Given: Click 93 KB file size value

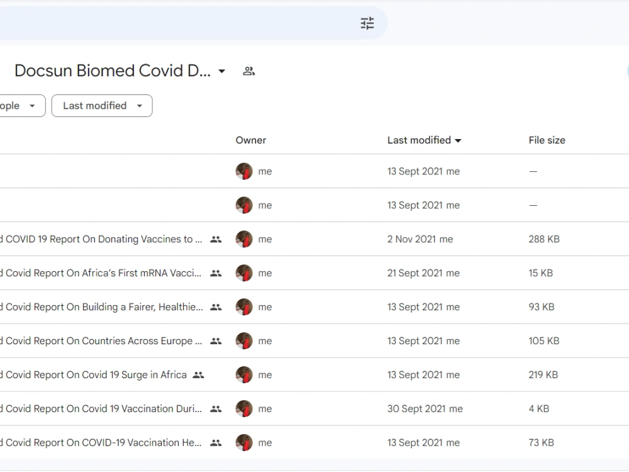Looking at the screenshot, I should (x=542, y=307).
